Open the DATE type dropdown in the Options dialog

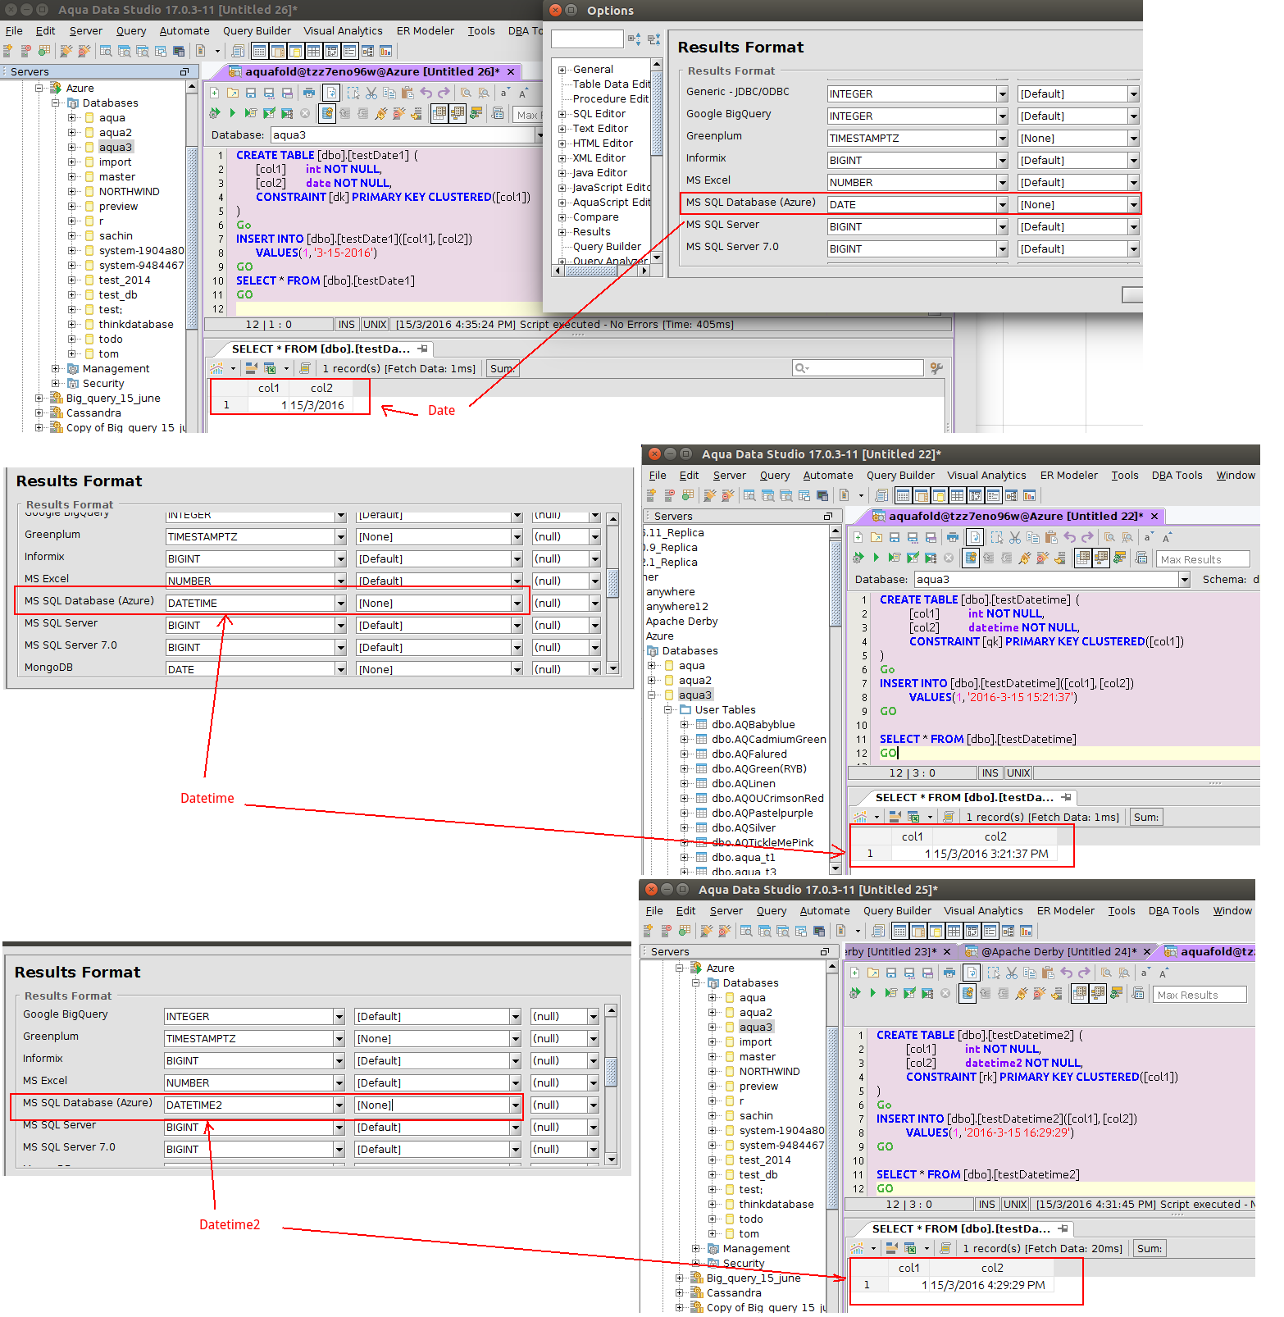pos(1002,205)
